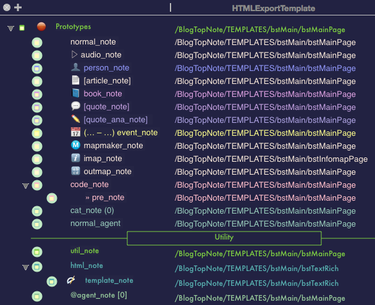Click the blue M badge on mapmaker_note
The image size is (375, 305).
[75, 145]
